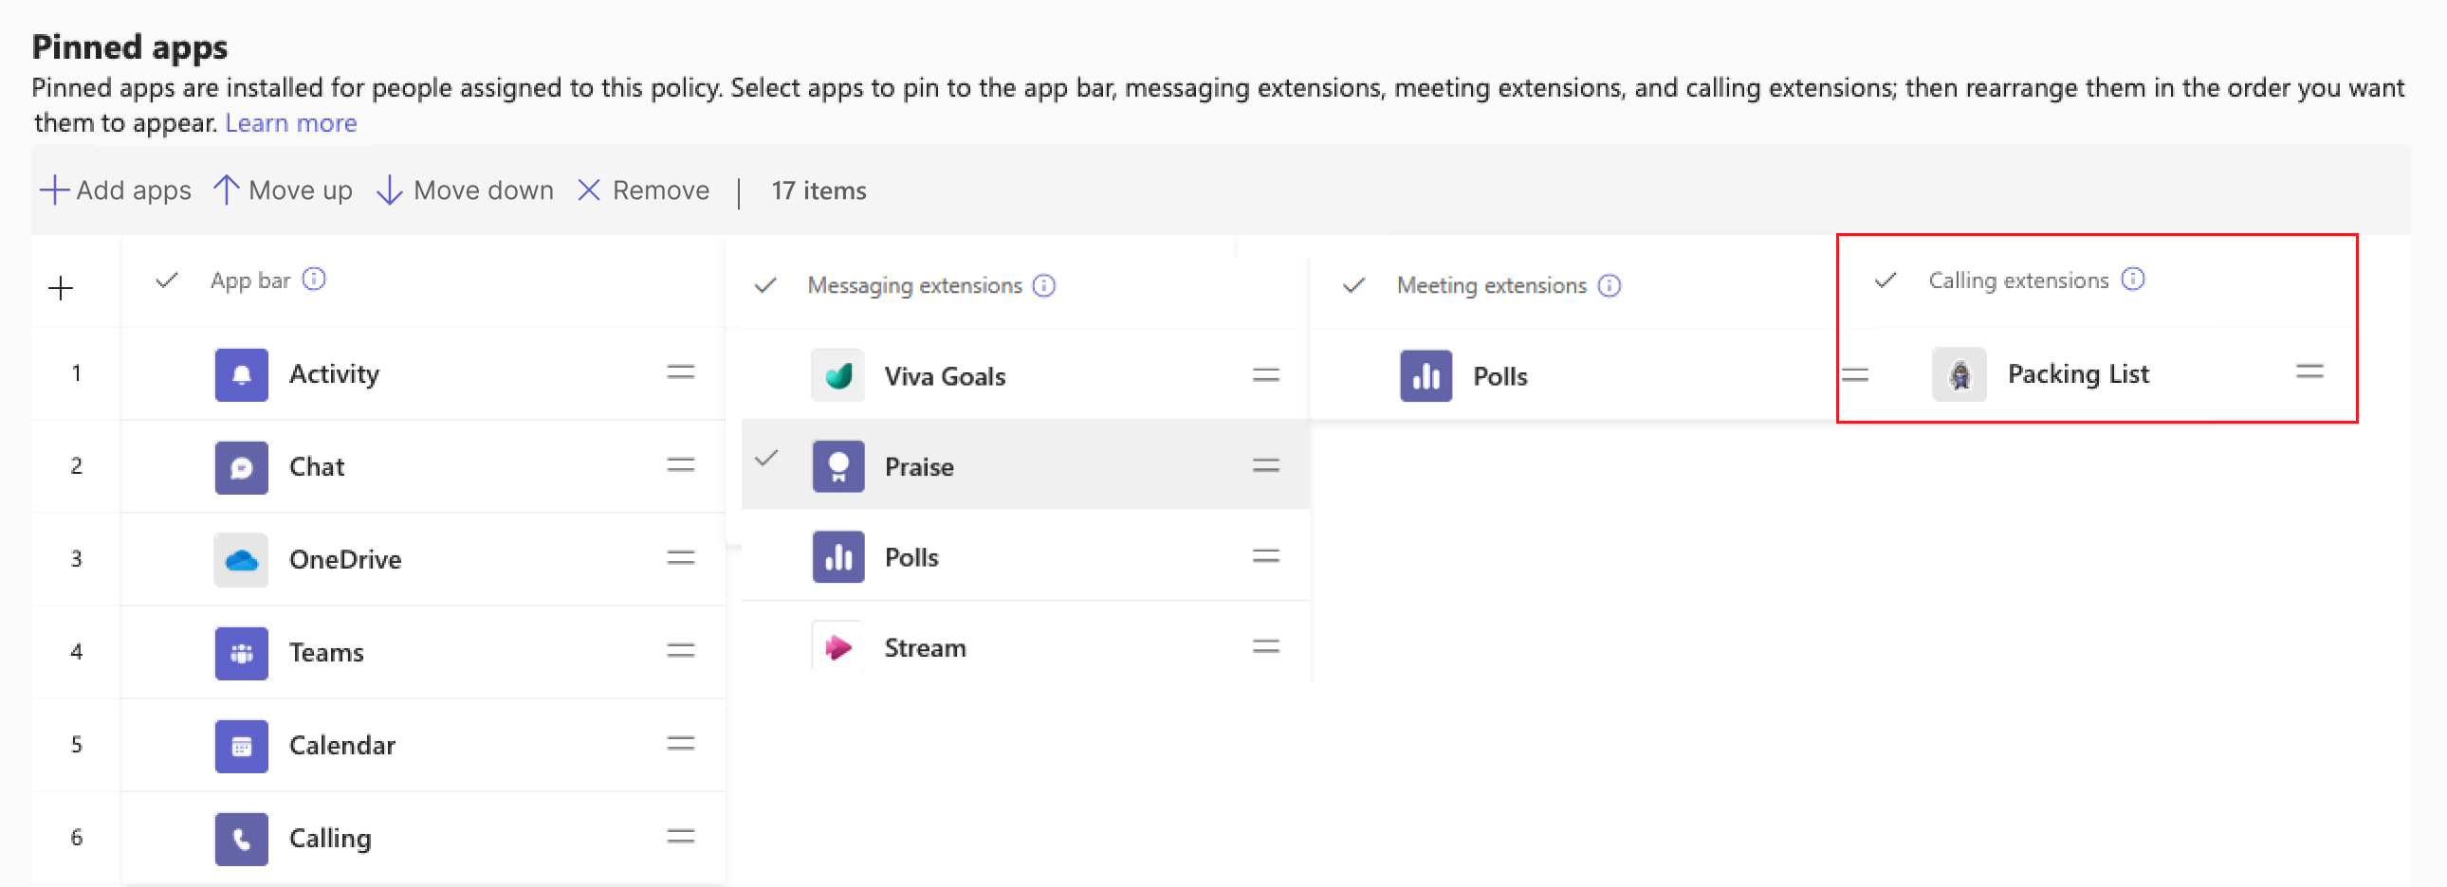Screen dimensions: 2447x887
Task: Click the Viva Goals app icon
Action: click(x=837, y=375)
